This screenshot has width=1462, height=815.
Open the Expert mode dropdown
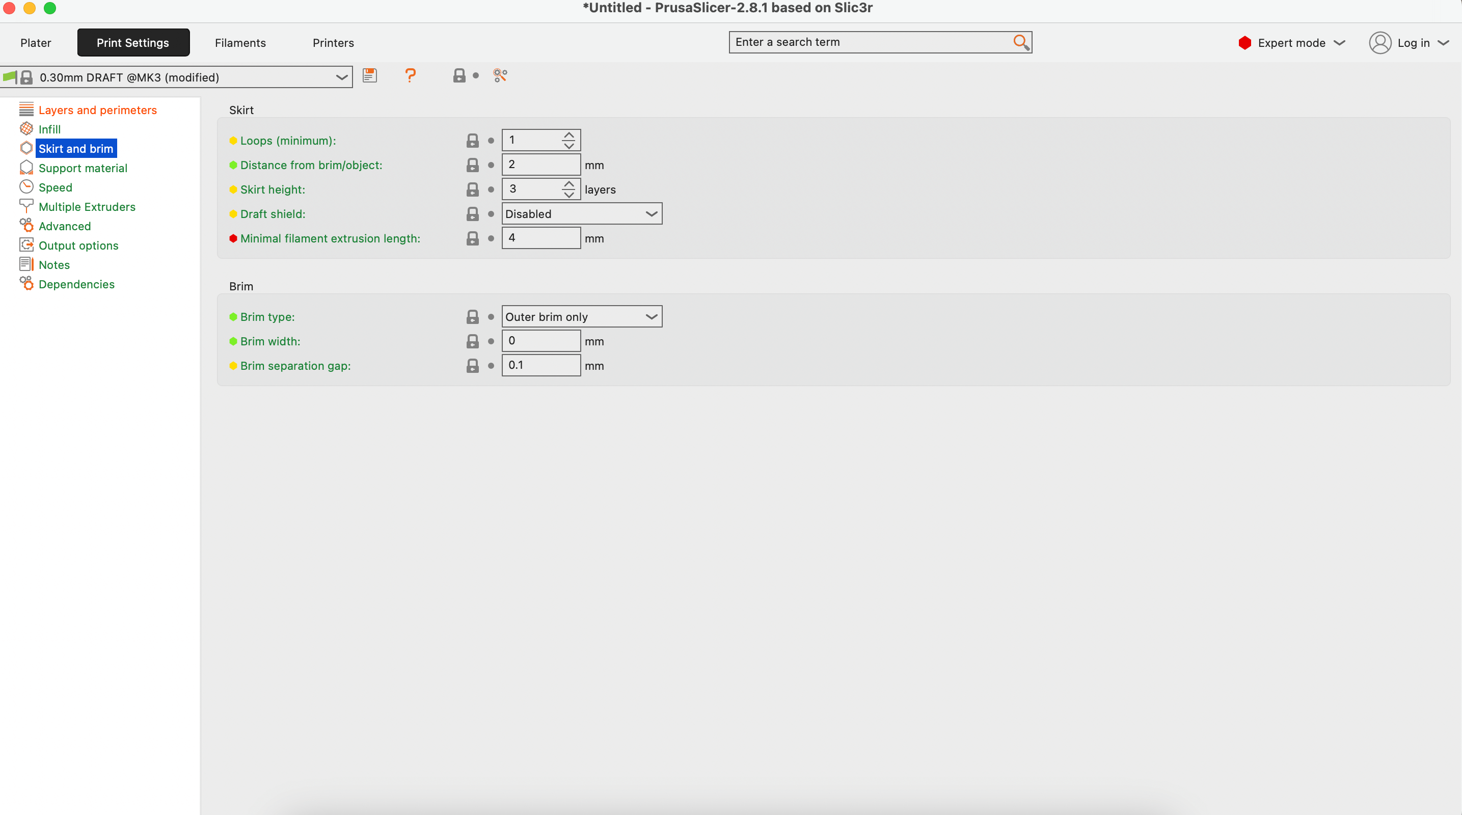tap(1291, 43)
